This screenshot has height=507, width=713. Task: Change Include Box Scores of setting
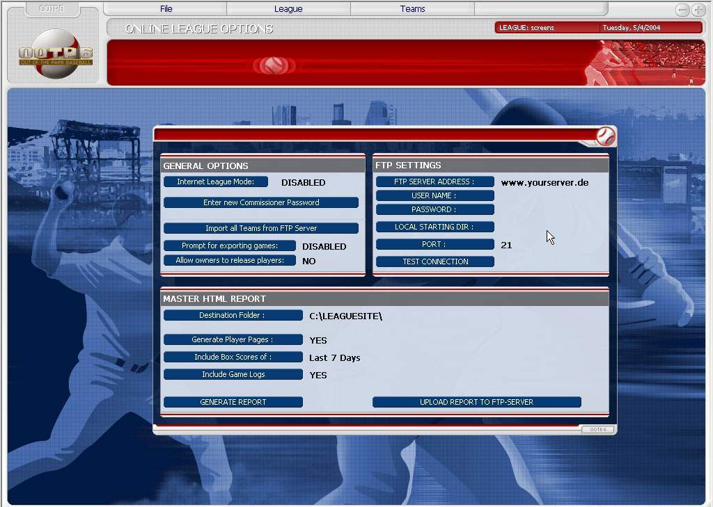pos(233,357)
